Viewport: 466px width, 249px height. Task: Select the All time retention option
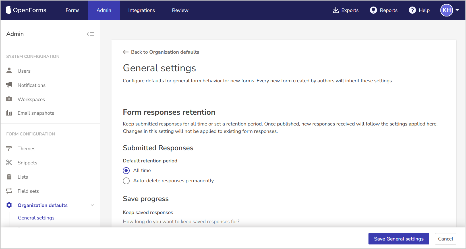(126, 171)
